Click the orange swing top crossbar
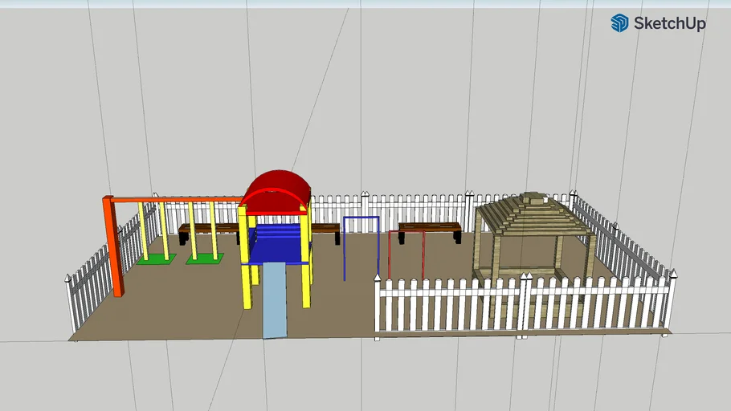Viewport: 731px width, 411px height. coord(177,199)
